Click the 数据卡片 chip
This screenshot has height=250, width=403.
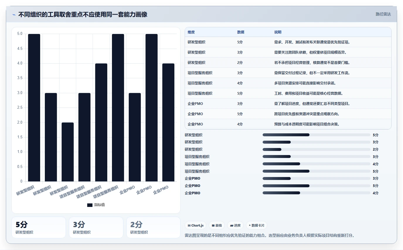[x=256, y=225]
